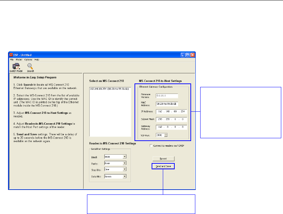This screenshot has height=214, width=283.
Task: Maximize the ESP window
Action: point(188,55)
